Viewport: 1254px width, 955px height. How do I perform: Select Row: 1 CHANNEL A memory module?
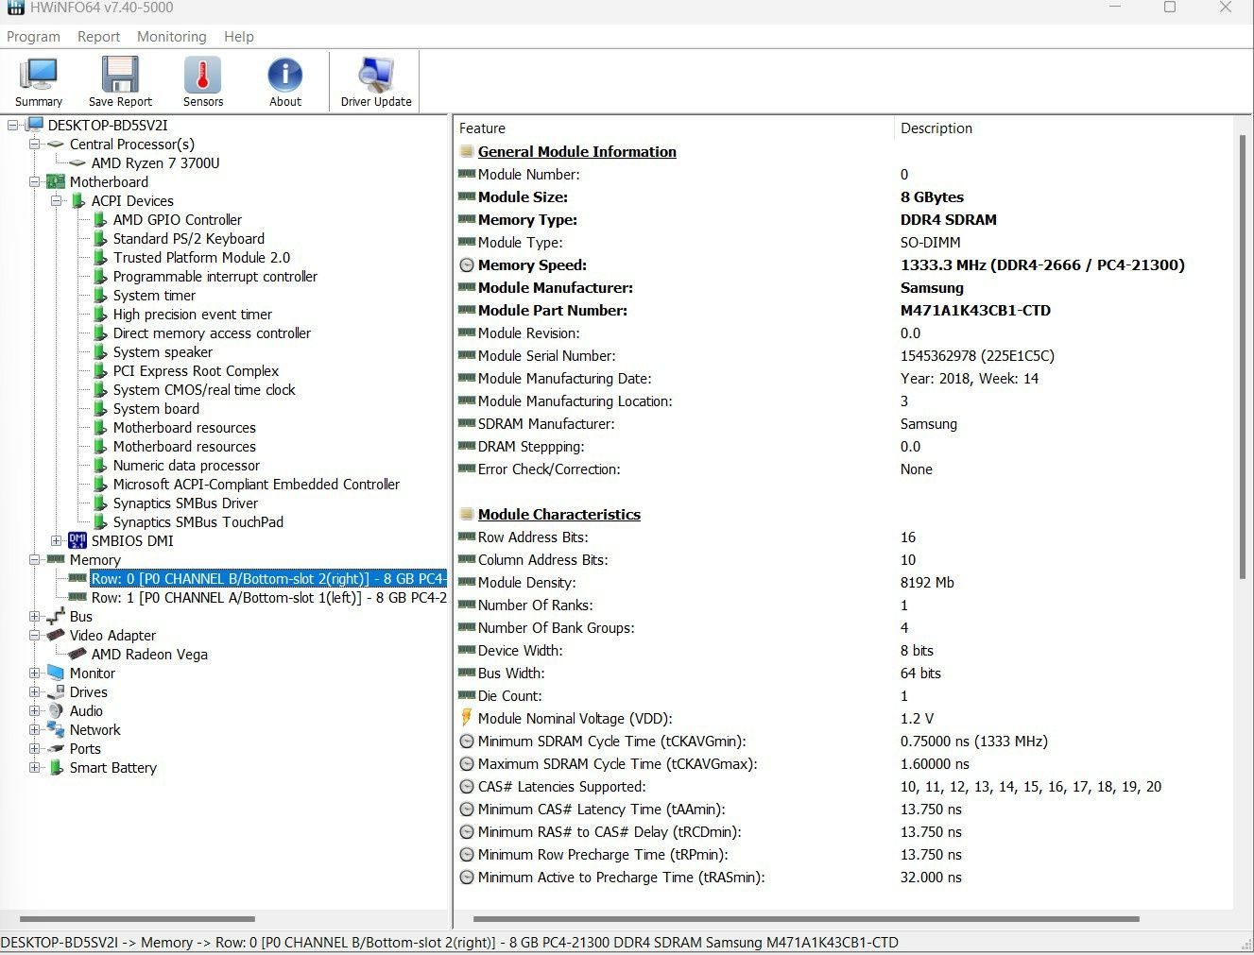tap(268, 597)
